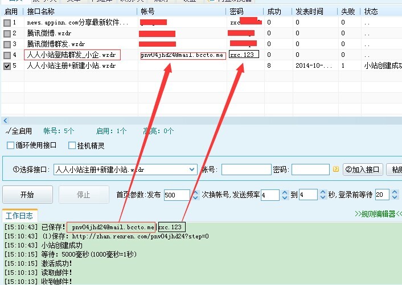Increase the 发布 count of 500 with up arrow
The image size is (402, 285).
click(195, 192)
